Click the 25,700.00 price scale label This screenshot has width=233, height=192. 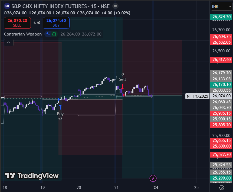click(221, 136)
